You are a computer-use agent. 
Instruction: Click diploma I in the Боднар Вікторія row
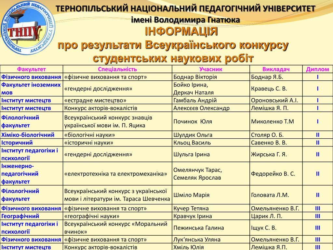tap(317, 77)
